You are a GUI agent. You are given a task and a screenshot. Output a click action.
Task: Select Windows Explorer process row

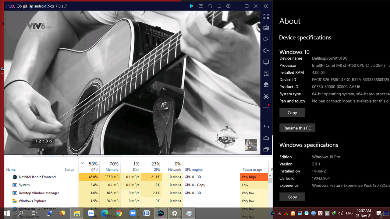pyautogui.click(x=136, y=201)
